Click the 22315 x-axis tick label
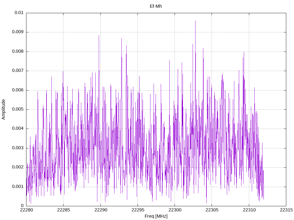 [286, 210]
